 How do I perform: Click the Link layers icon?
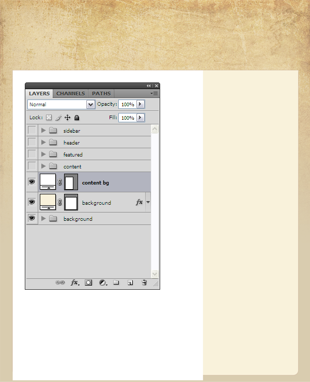60,282
